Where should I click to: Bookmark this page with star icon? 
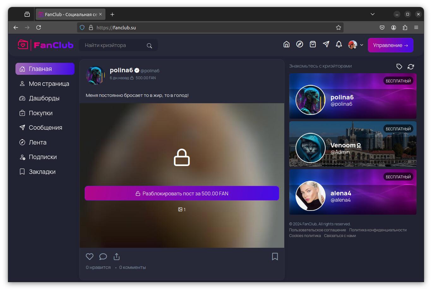tap(339, 27)
